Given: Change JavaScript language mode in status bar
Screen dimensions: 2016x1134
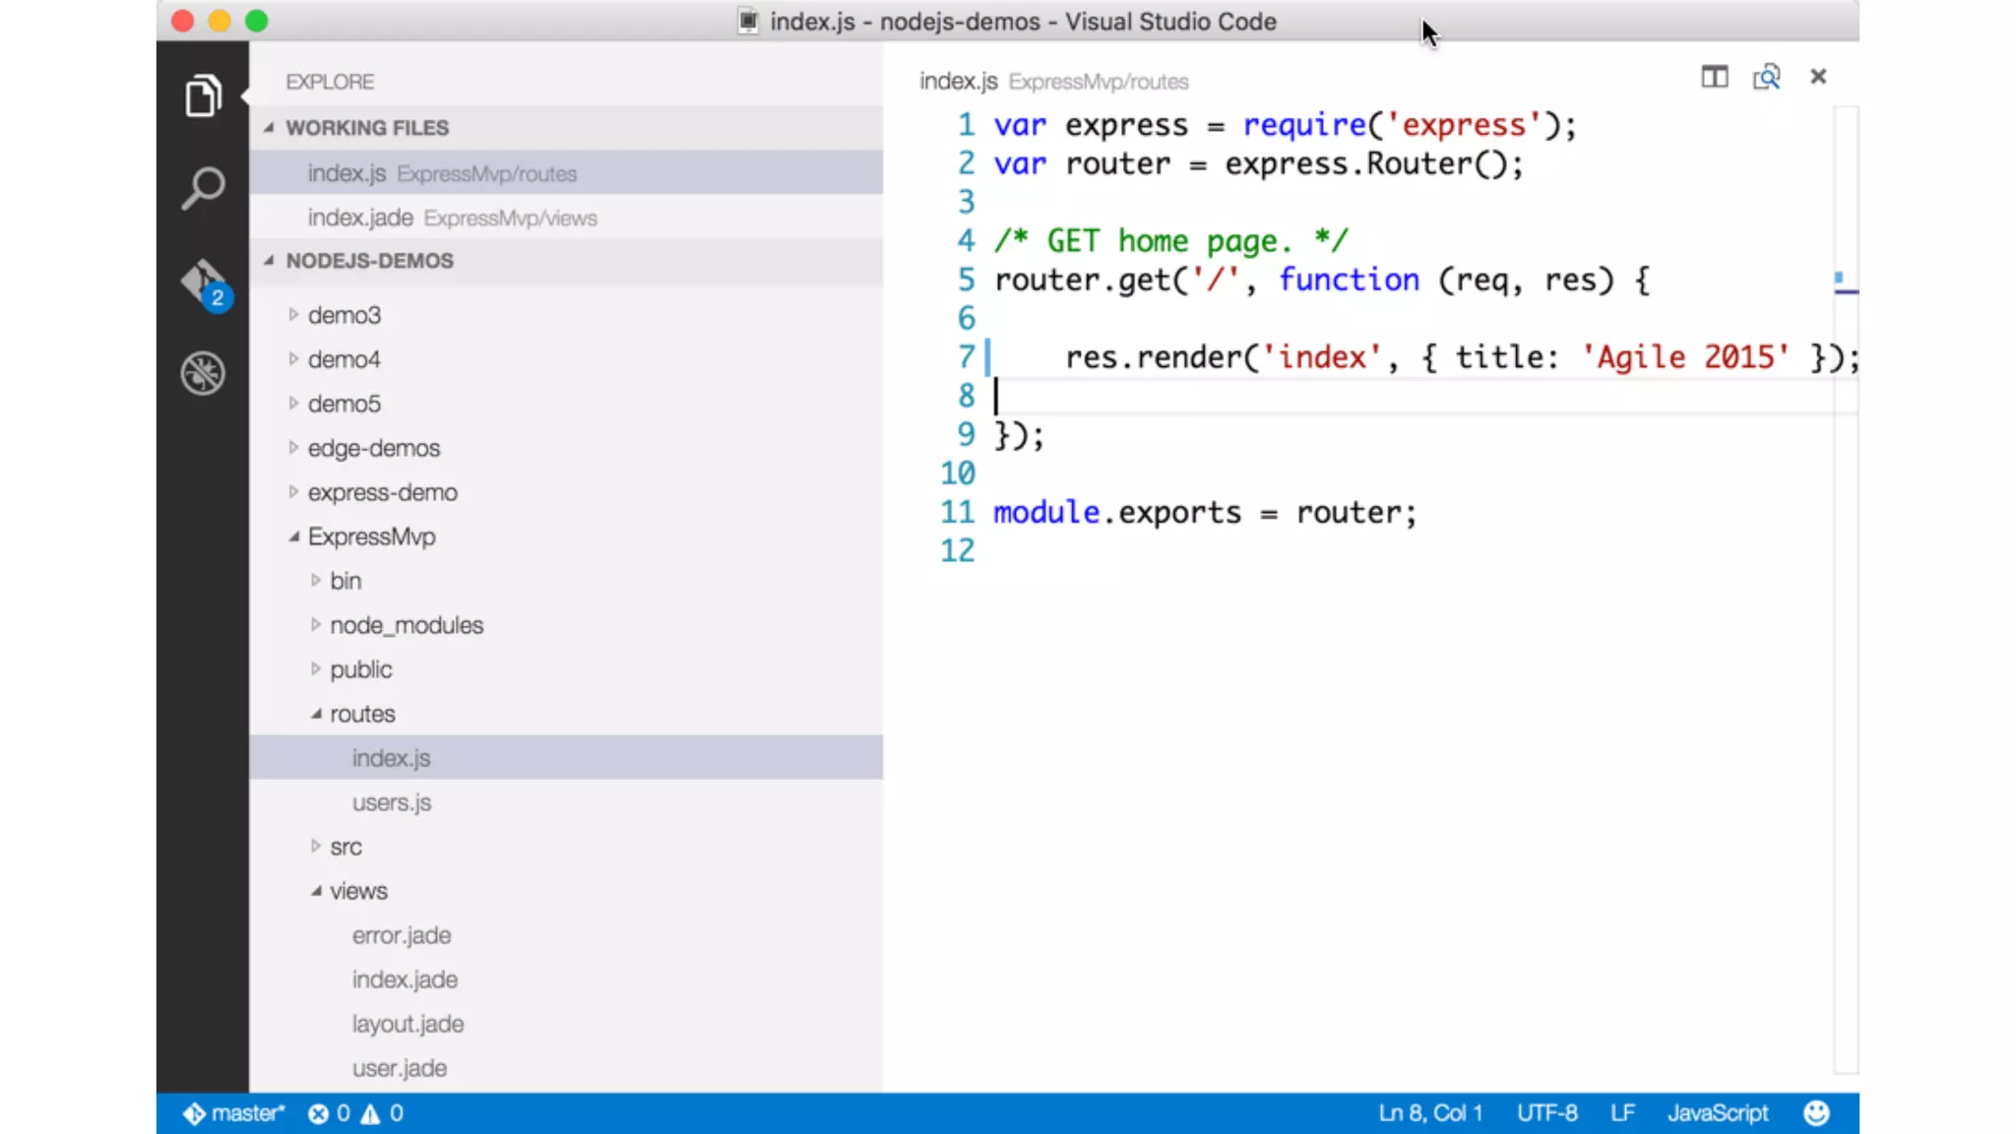Looking at the screenshot, I should [1717, 1112].
